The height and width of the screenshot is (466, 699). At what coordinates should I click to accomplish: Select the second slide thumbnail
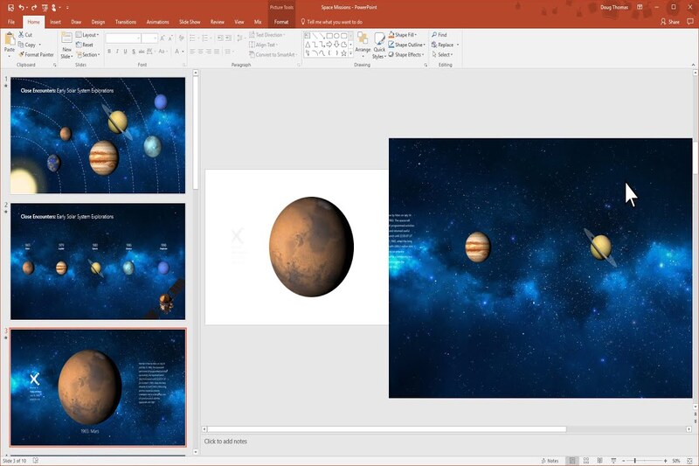click(x=98, y=260)
